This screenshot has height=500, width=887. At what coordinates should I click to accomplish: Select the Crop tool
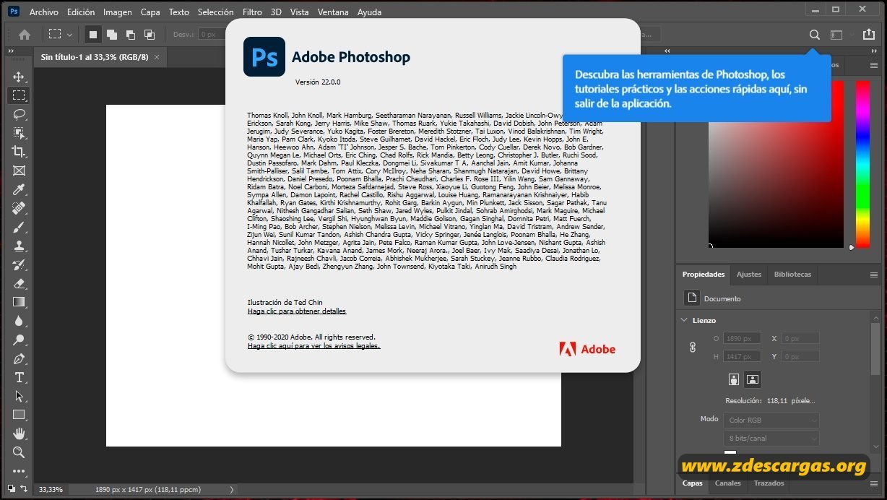pyautogui.click(x=19, y=152)
